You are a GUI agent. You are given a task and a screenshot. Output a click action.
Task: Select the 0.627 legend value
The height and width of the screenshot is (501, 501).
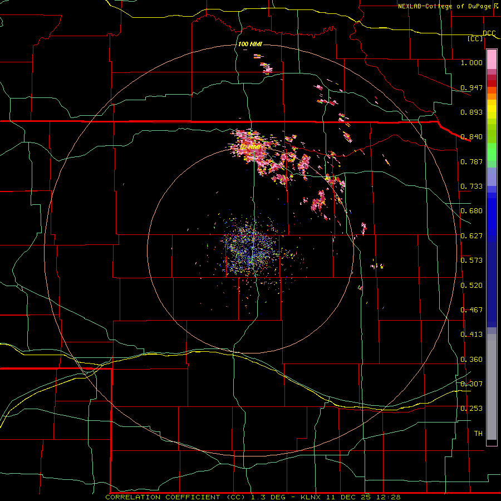(x=471, y=236)
